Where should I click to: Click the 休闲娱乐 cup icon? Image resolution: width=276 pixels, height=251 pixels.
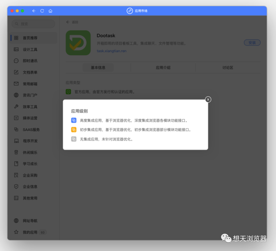(x=16, y=152)
